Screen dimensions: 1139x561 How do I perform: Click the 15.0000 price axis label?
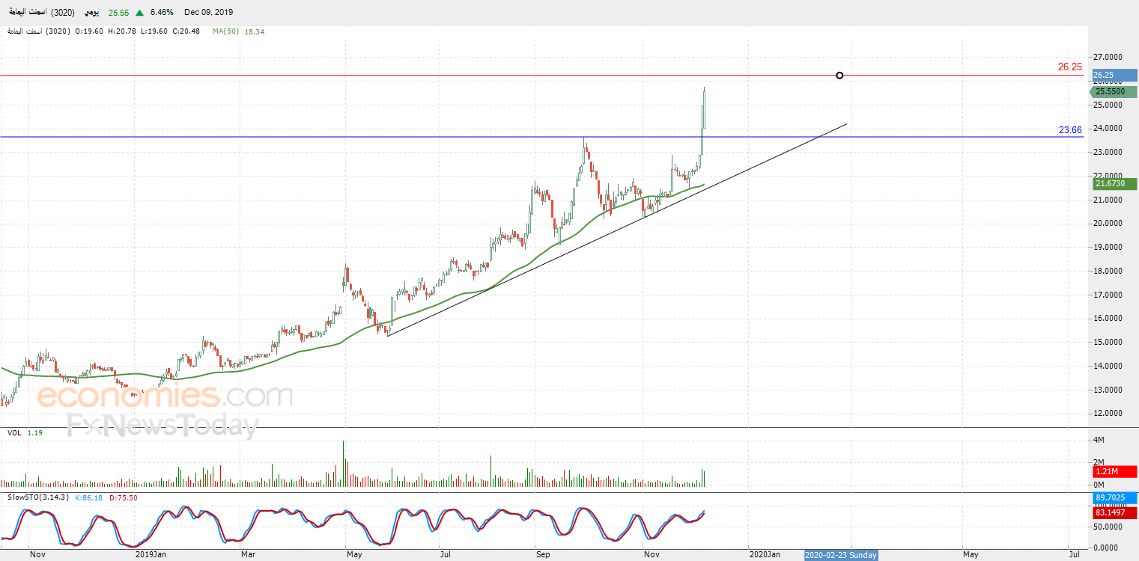1109,343
